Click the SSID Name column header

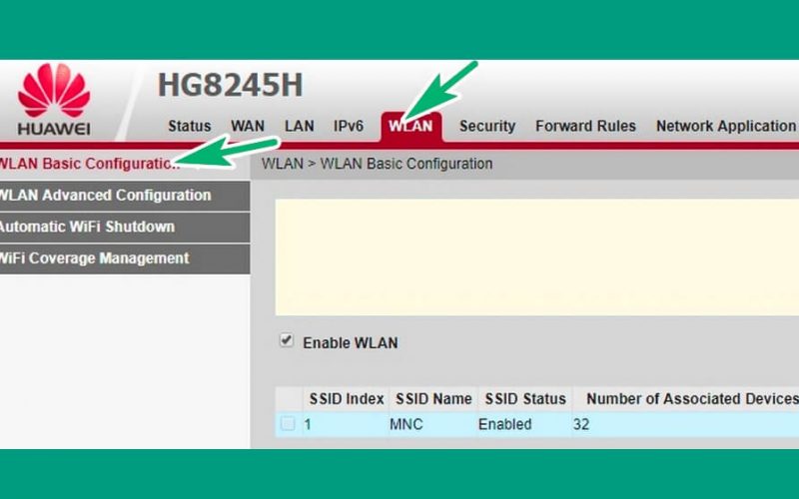coord(433,398)
